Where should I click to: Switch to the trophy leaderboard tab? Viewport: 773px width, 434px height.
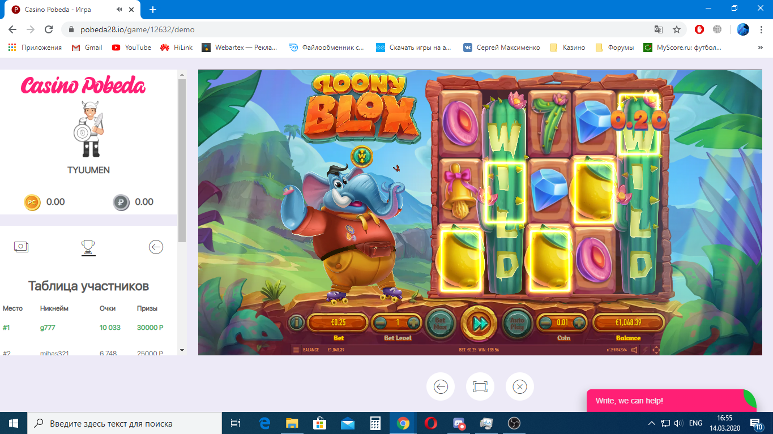click(x=88, y=247)
